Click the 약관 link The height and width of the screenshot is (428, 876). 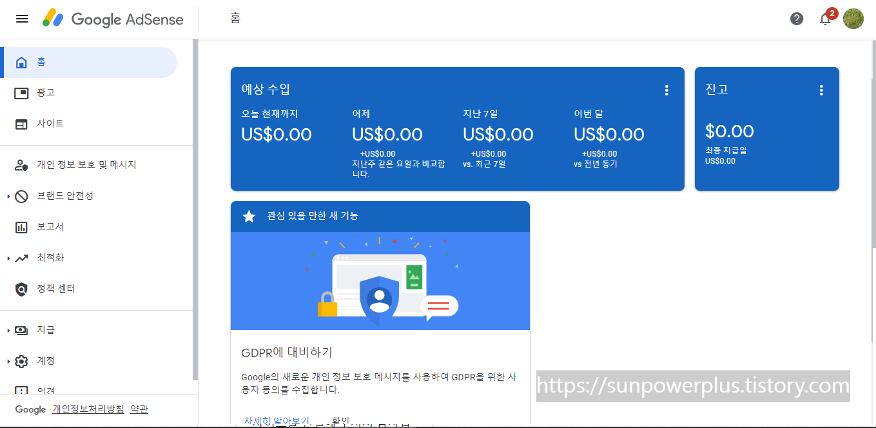[139, 409]
